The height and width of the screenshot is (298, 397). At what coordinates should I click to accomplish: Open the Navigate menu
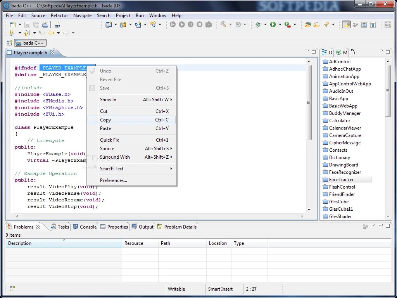click(82, 16)
